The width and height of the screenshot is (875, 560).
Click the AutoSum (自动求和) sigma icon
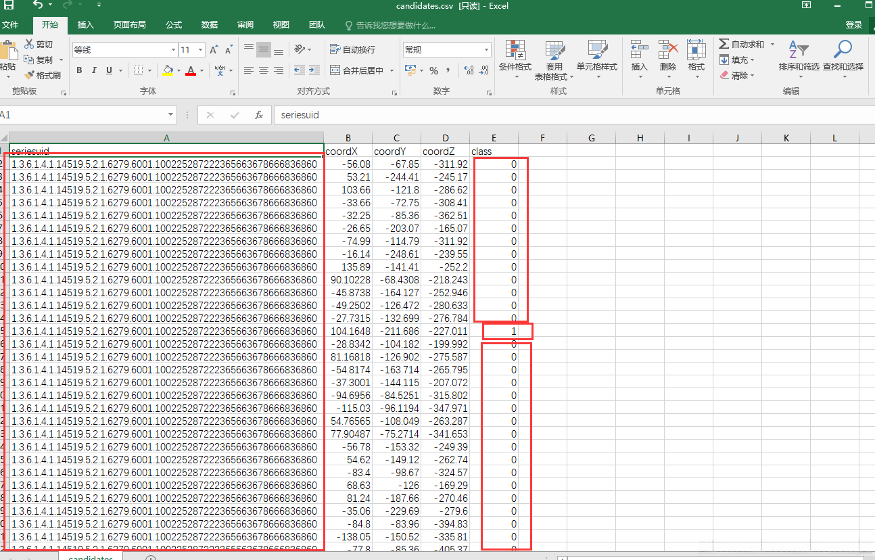(x=724, y=44)
